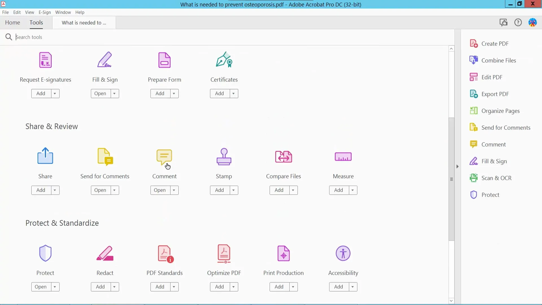The height and width of the screenshot is (305, 542).
Task: Click Add for PDF Standards
Action: 160,287
